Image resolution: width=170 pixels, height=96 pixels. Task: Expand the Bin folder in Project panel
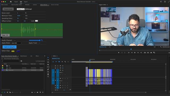click(5, 66)
